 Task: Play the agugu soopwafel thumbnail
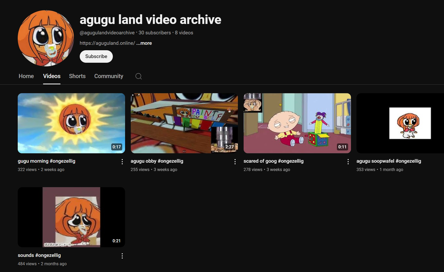pyautogui.click(x=400, y=123)
